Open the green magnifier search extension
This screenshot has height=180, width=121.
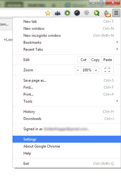point(96,13)
